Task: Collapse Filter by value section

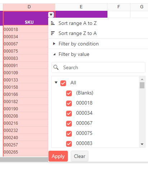Action: tap(54, 54)
